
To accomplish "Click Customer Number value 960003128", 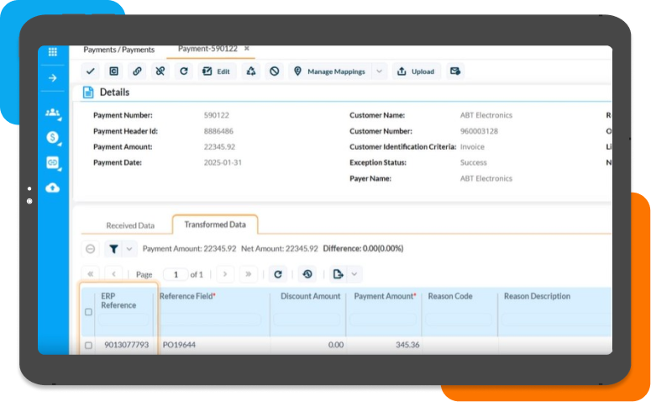I will tap(479, 131).
